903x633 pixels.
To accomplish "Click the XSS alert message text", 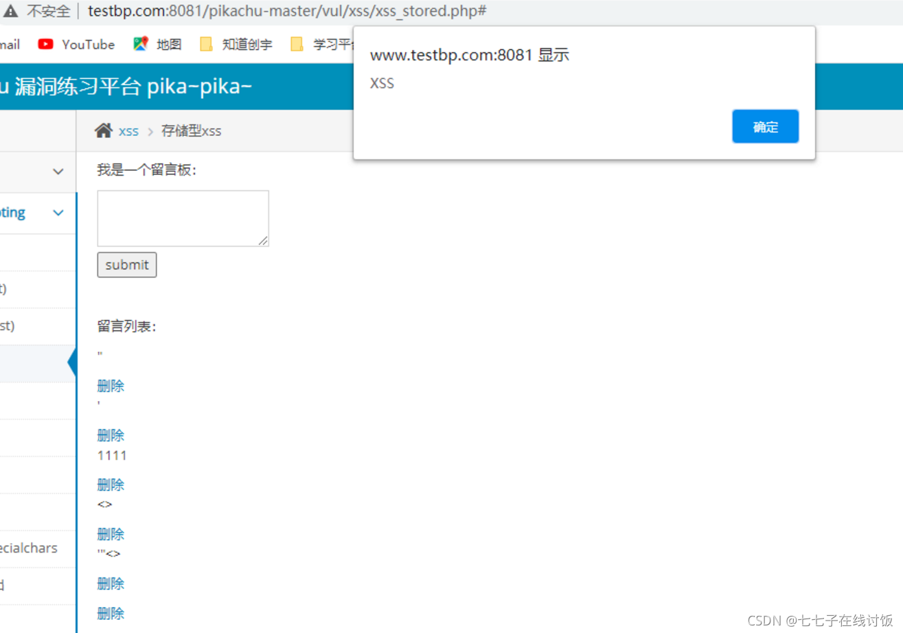I will tap(382, 84).
